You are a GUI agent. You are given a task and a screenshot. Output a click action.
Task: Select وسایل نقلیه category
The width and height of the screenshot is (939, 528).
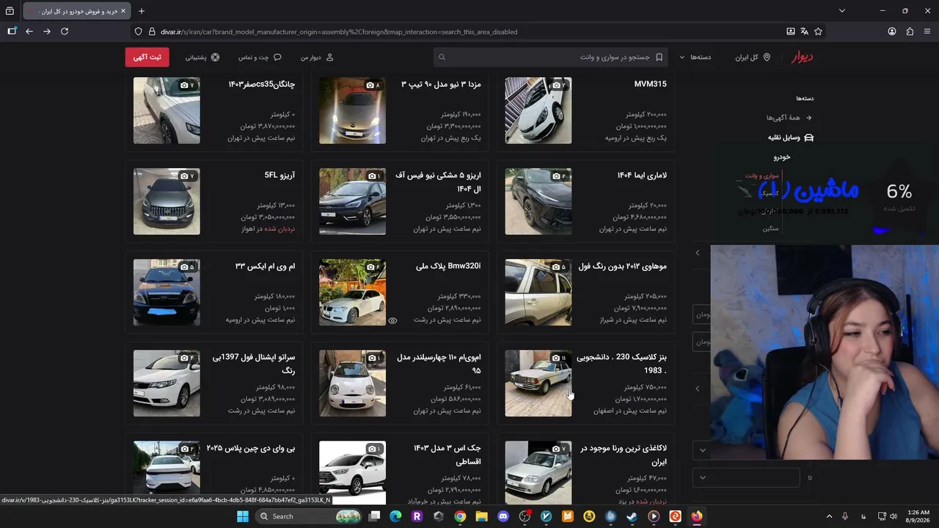tap(791, 137)
